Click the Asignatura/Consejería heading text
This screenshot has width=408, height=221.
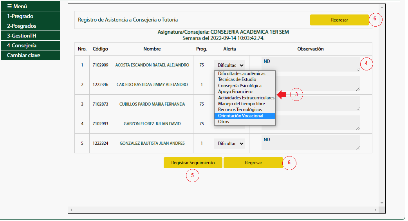tap(223, 32)
